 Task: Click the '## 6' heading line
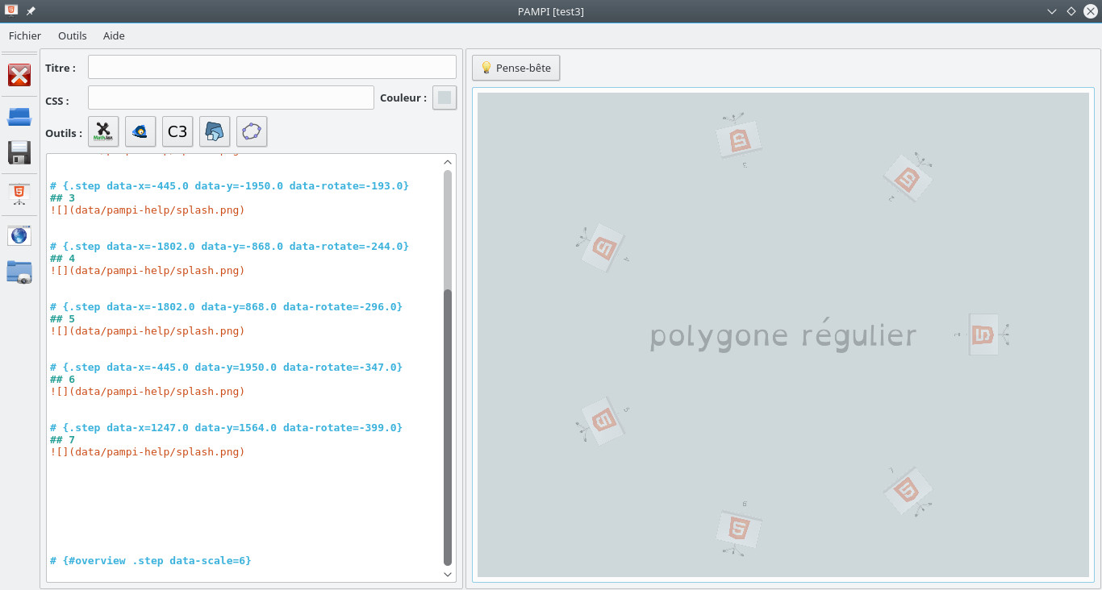[62, 379]
